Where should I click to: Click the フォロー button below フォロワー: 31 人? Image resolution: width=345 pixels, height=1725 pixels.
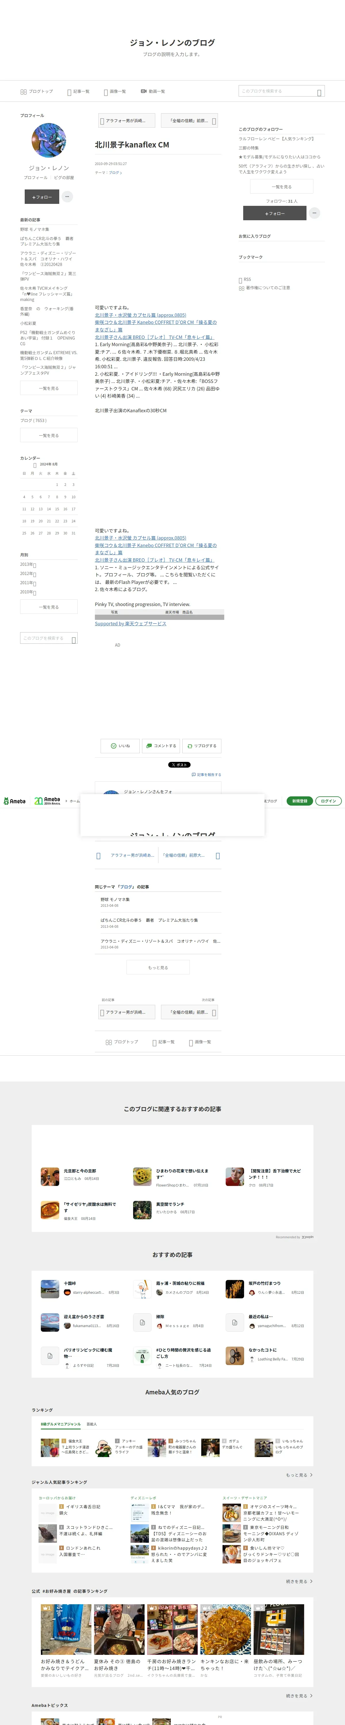pyautogui.click(x=275, y=213)
